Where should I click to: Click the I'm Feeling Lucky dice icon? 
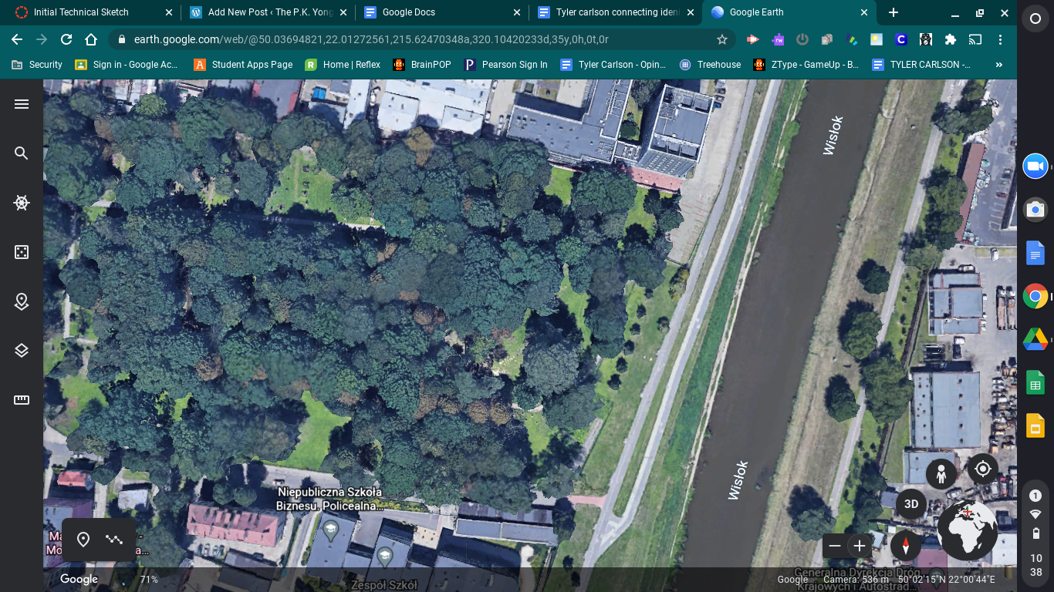(x=22, y=252)
